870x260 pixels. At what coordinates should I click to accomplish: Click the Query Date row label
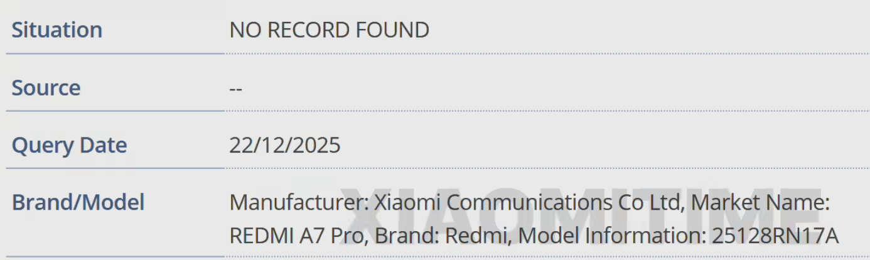(69, 146)
